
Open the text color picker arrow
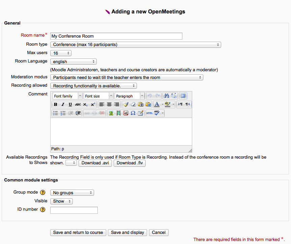163,105
